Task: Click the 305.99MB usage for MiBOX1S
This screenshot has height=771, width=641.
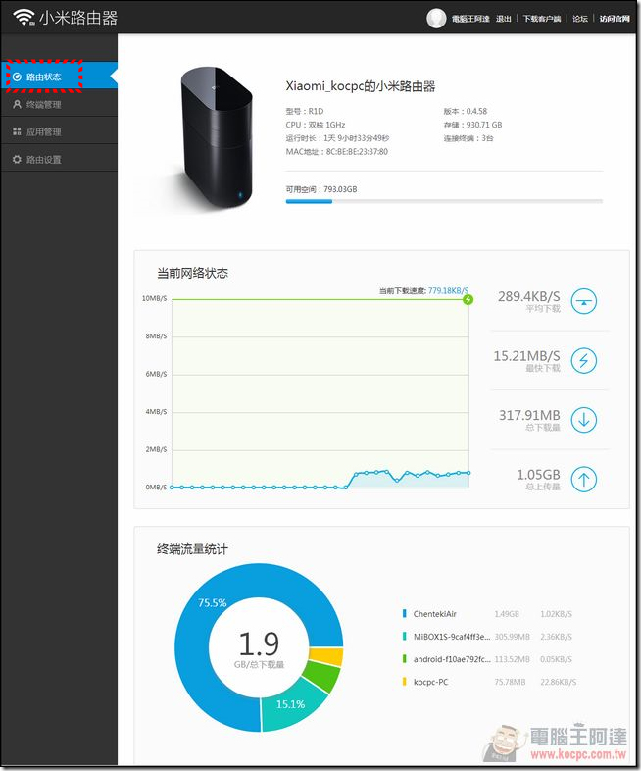Action: 512,637
